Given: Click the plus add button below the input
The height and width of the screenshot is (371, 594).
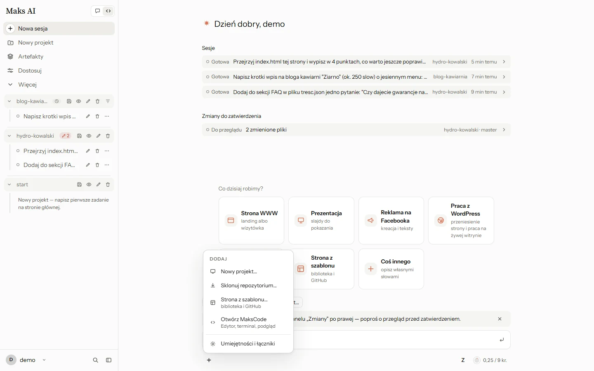Looking at the screenshot, I should (209, 360).
